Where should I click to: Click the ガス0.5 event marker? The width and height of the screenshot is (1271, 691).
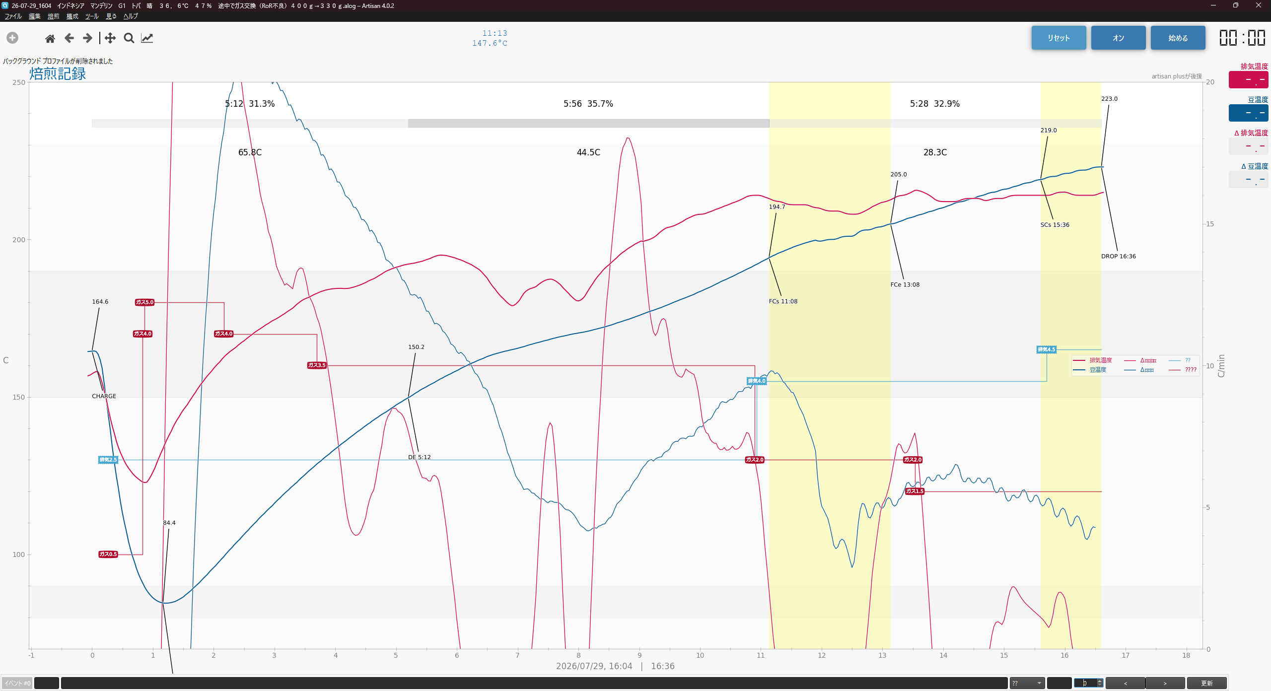tap(108, 554)
